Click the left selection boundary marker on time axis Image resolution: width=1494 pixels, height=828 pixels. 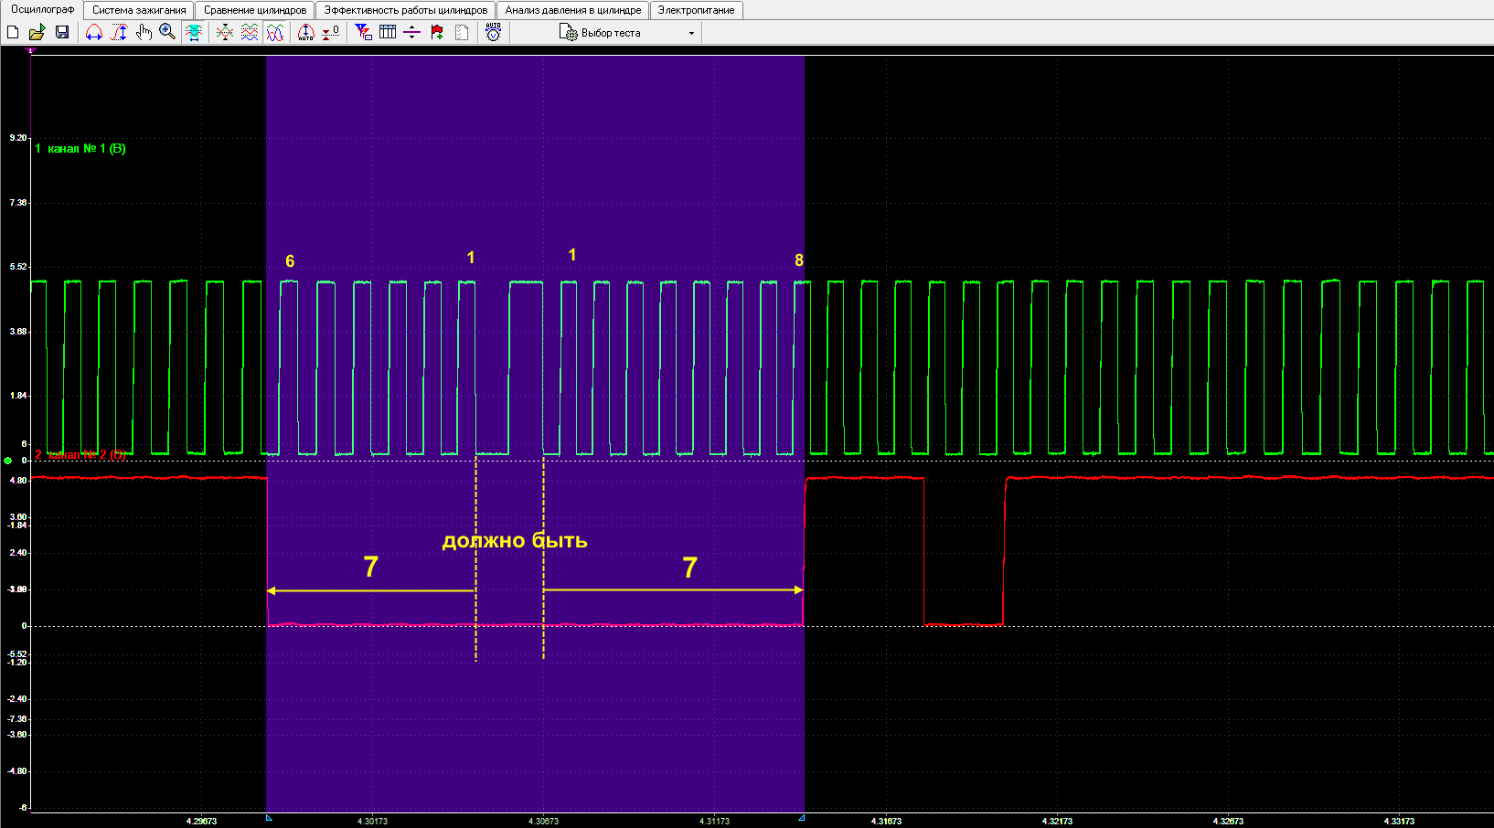click(x=269, y=818)
